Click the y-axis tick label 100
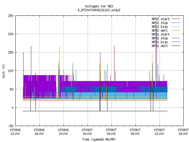 [x=11, y=71]
